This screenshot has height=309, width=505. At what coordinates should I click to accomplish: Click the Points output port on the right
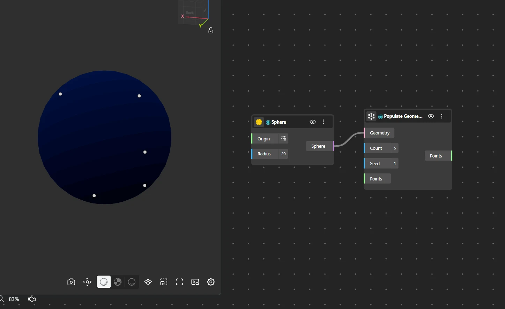[x=438, y=156]
